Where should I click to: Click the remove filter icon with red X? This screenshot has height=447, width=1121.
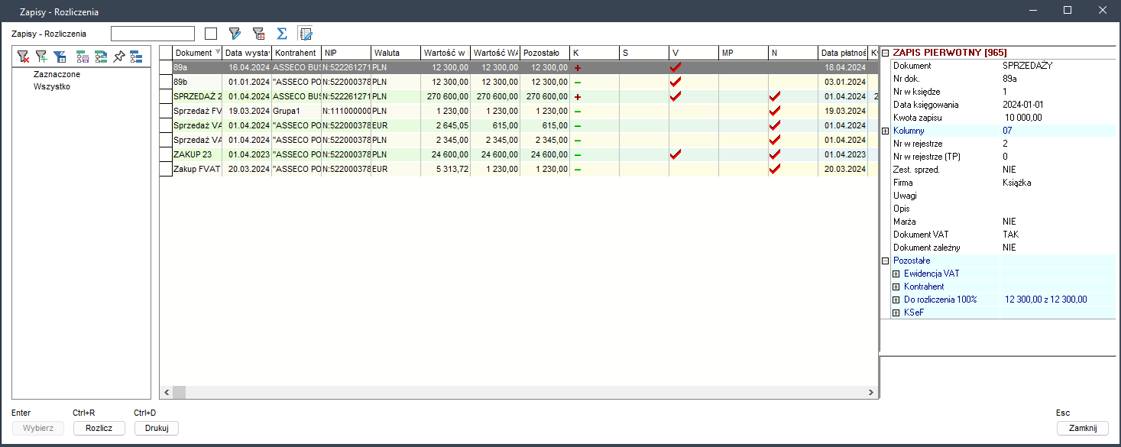[23, 57]
